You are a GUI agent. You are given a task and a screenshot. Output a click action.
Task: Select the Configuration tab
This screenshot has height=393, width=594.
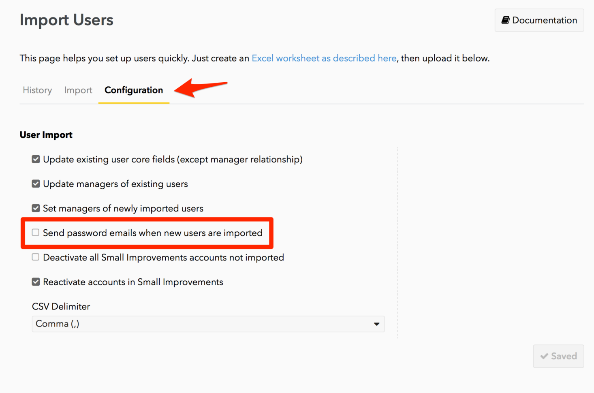pos(134,90)
